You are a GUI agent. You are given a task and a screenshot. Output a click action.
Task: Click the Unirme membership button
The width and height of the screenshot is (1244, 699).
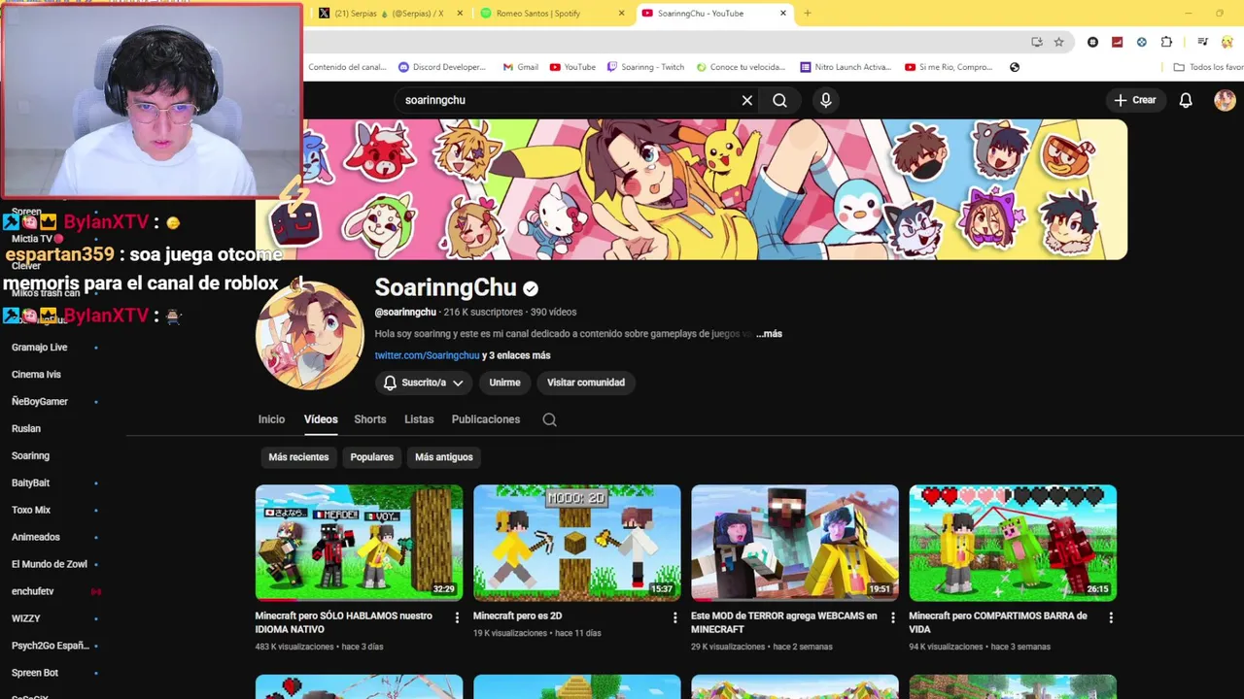click(504, 383)
